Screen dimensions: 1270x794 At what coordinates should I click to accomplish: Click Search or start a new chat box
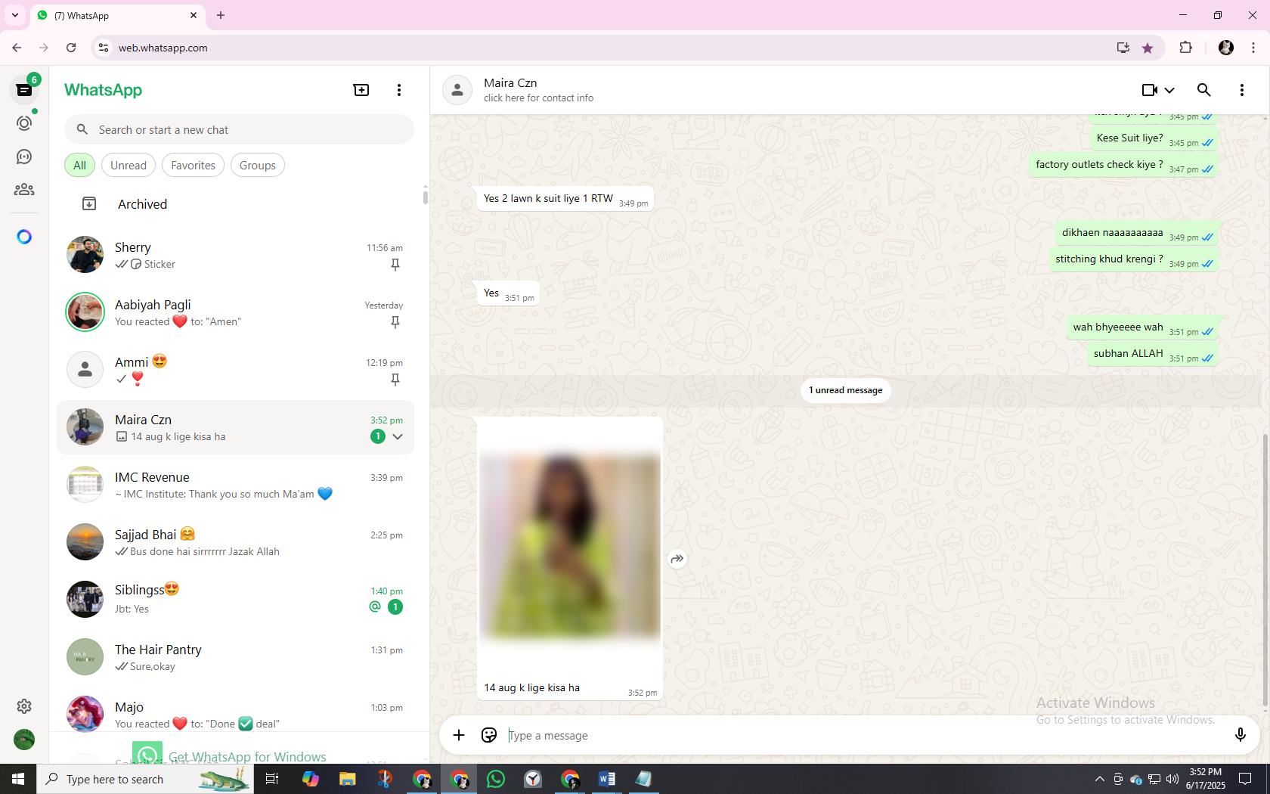pos(239,129)
